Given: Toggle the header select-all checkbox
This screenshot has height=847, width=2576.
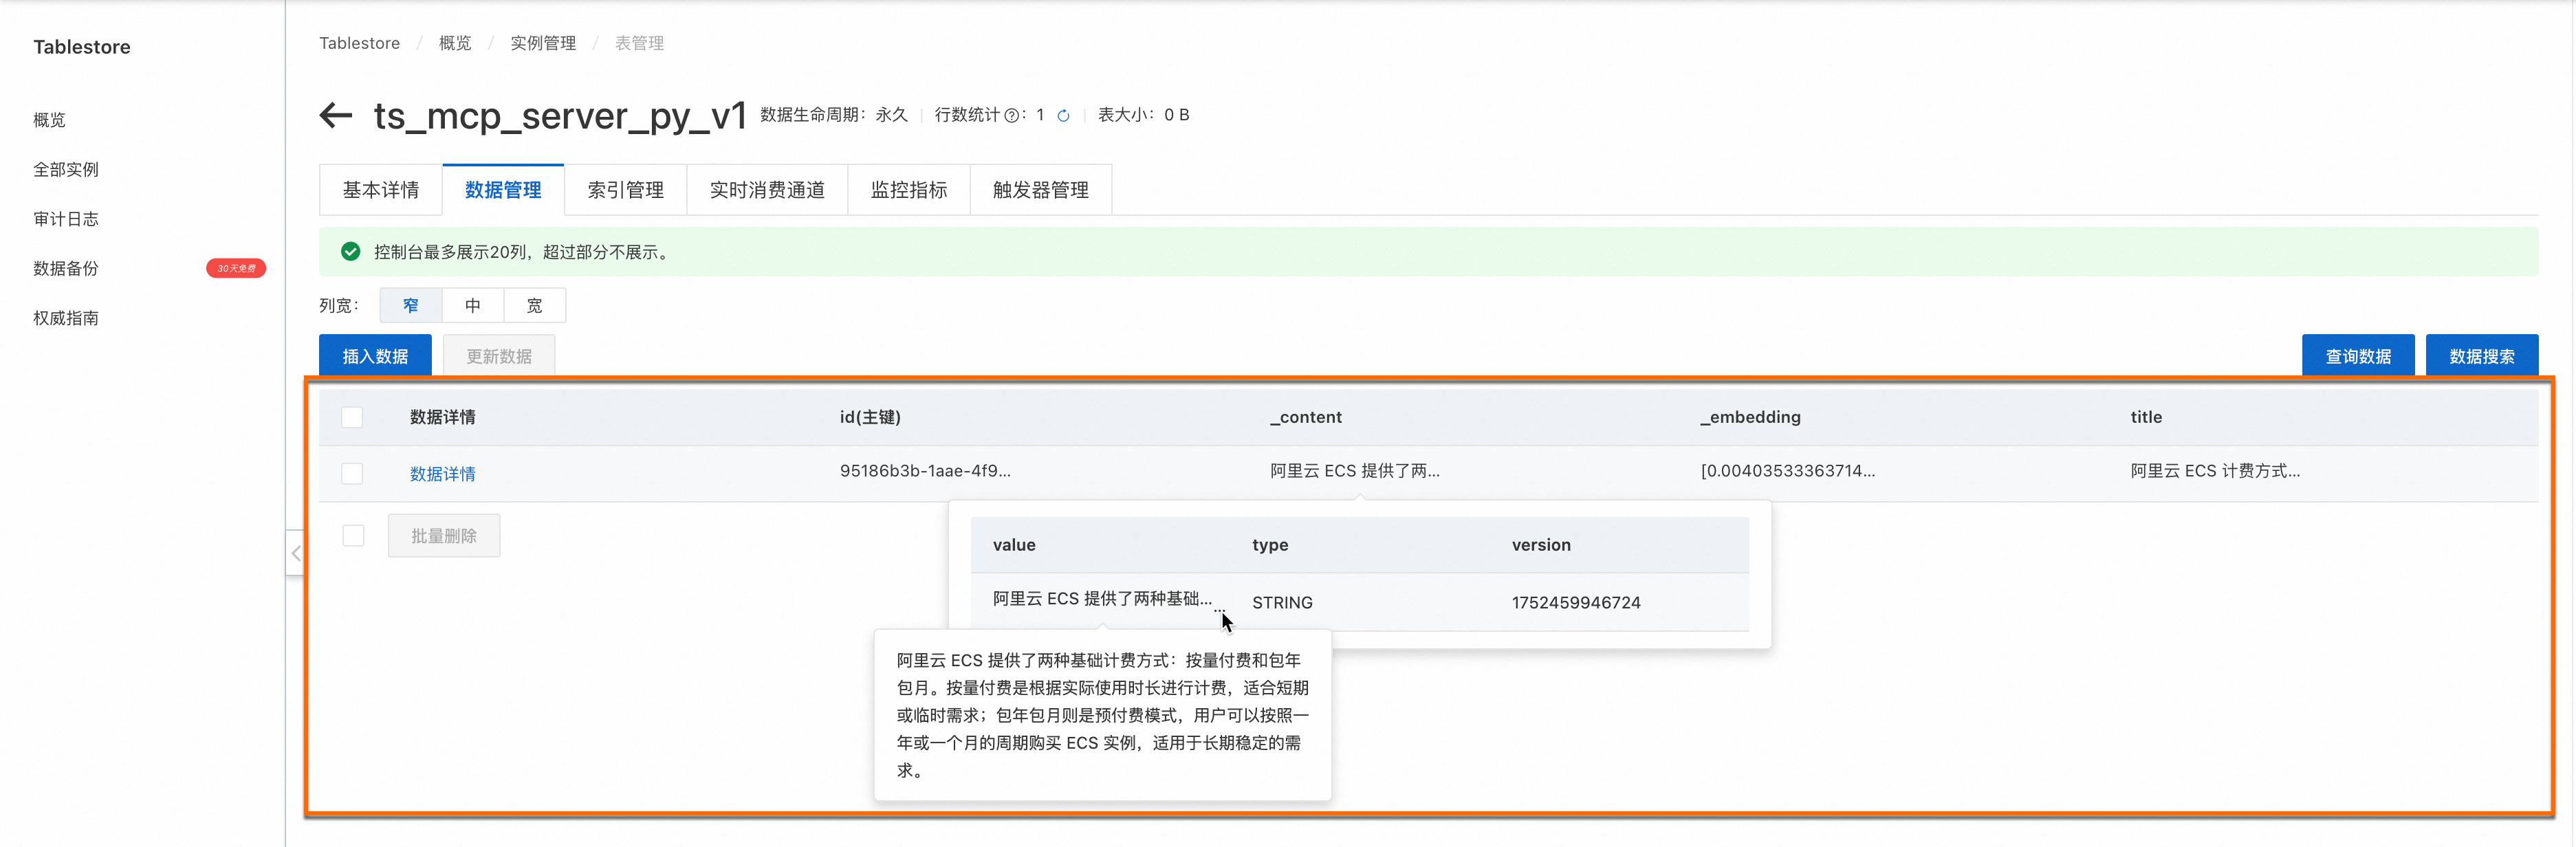Looking at the screenshot, I should click(352, 417).
